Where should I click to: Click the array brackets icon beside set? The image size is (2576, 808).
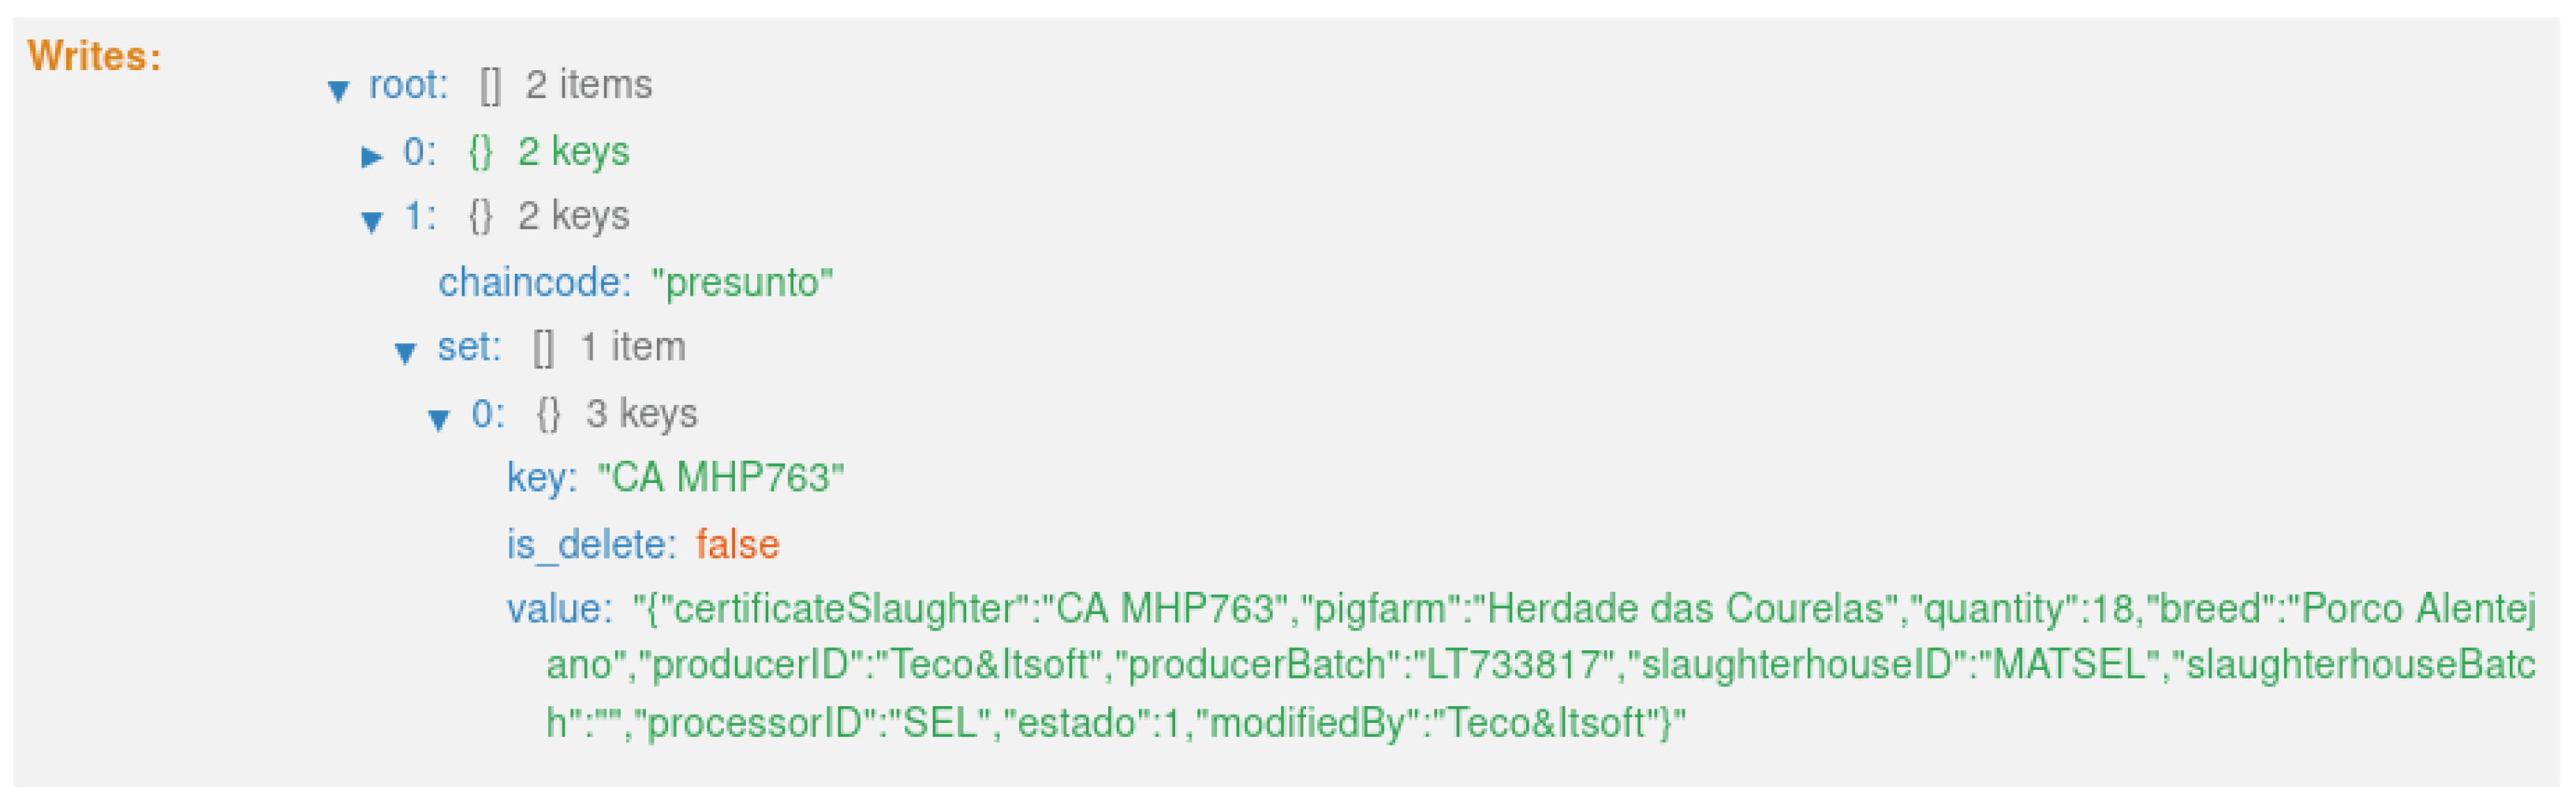tap(543, 348)
